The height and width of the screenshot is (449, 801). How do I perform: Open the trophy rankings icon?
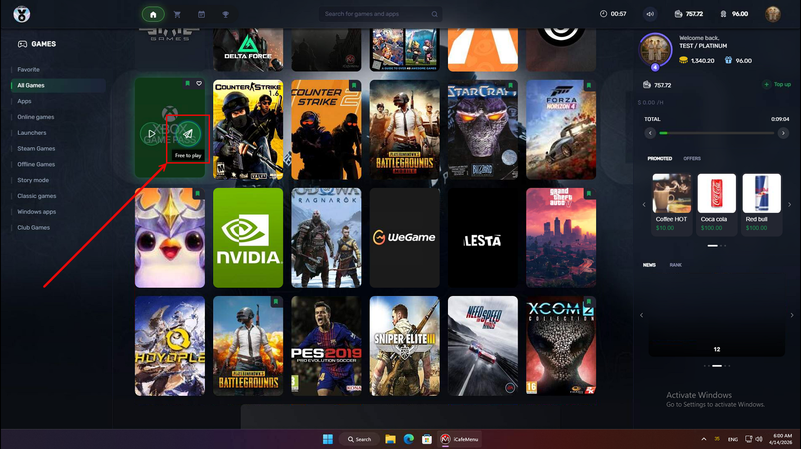point(226,15)
